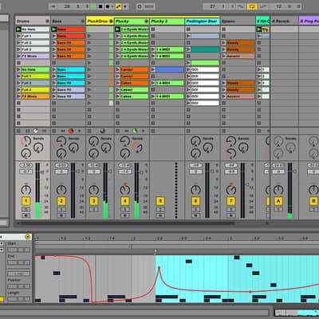Viewport: 319px width, 319px height.
Task: Click the circle Session Record button
Action: pyautogui.click(x=140, y=6)
